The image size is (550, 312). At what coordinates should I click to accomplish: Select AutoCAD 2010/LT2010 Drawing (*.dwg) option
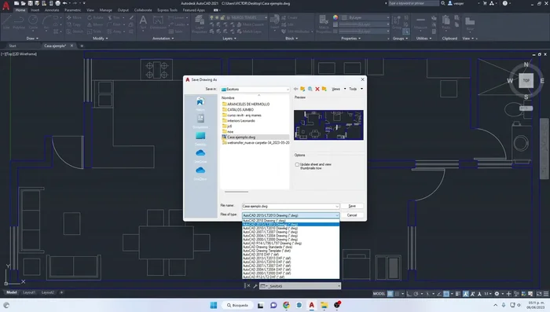(x=291, y=228)
